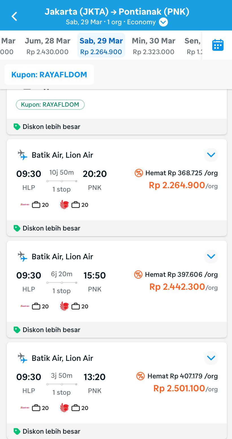Select the Min, 30 Mar date tab
Image resolution: width=232 pixels, height=439 pixels.
pos(154,46)
